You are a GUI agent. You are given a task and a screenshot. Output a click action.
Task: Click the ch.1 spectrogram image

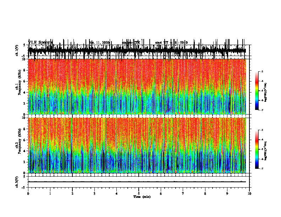click(137, 87)
